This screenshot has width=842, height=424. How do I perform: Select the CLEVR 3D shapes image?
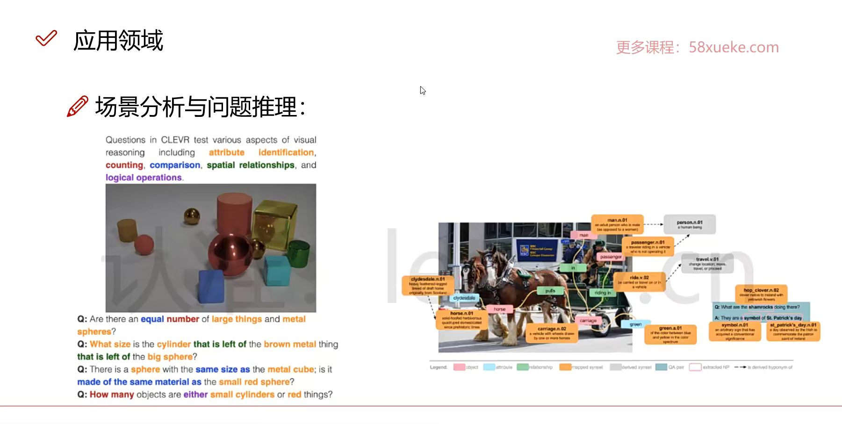[210, 248]
